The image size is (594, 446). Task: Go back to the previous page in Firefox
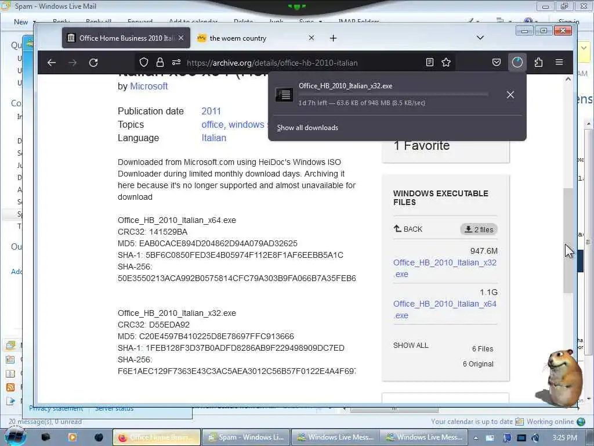(52, 63)
